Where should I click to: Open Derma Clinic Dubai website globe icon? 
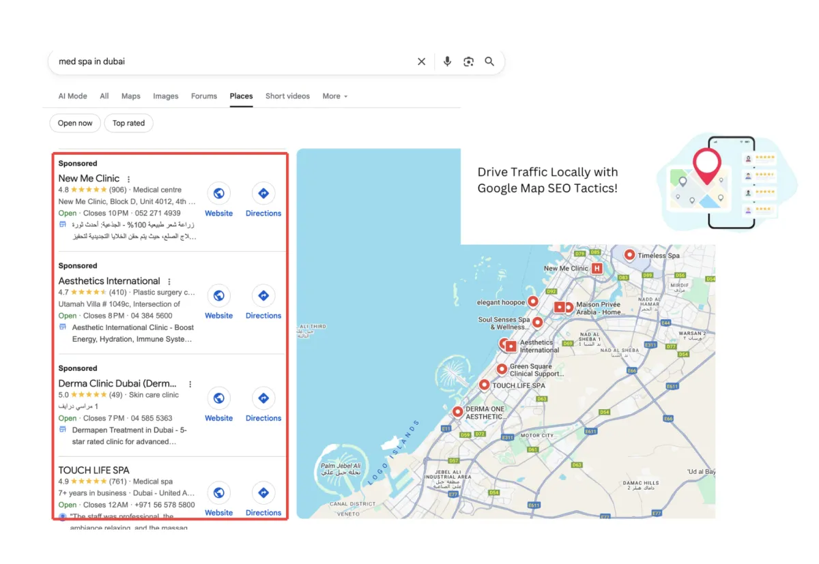pyautogui.click(x=218, y=398)
